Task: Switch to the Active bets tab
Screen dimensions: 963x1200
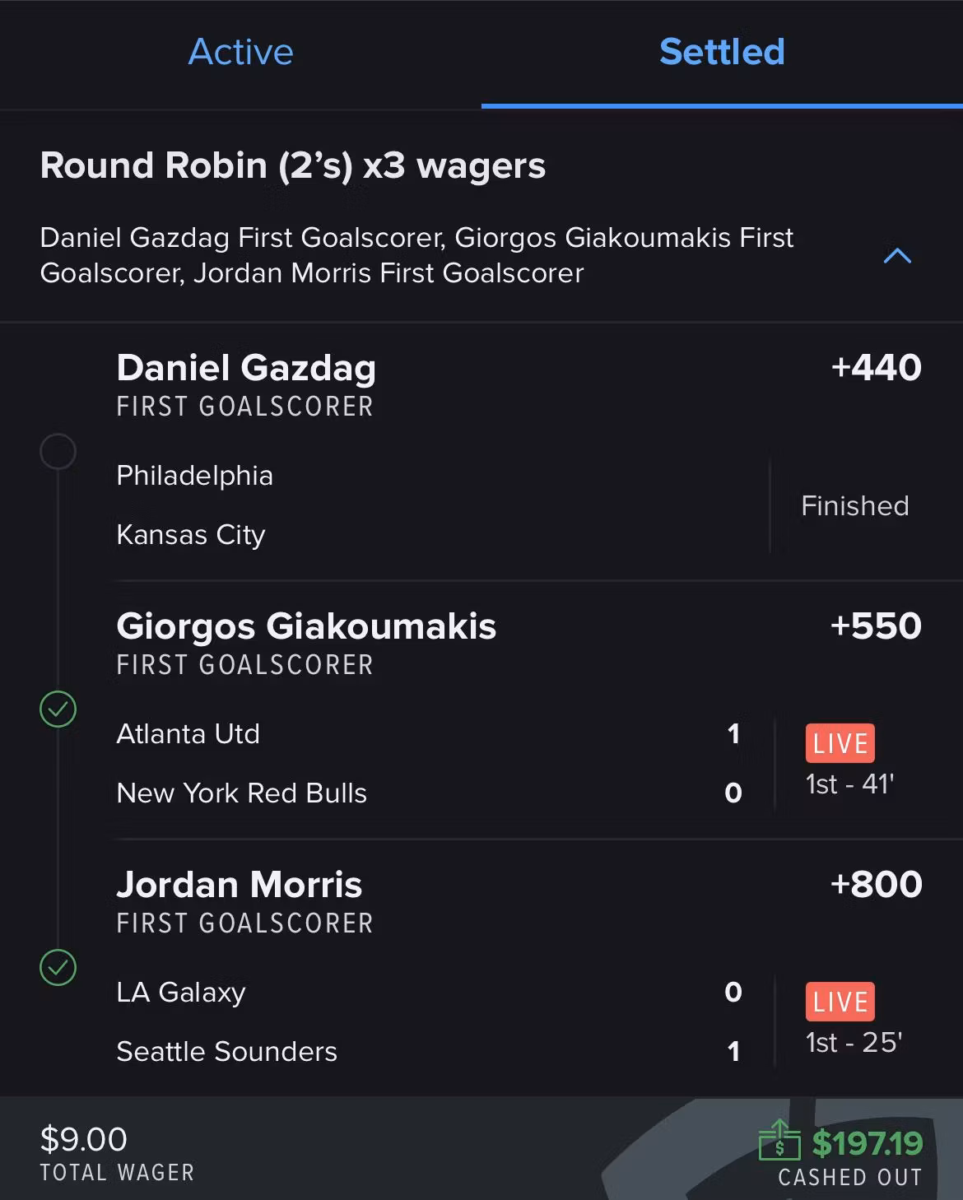Action: click(240, 53)
